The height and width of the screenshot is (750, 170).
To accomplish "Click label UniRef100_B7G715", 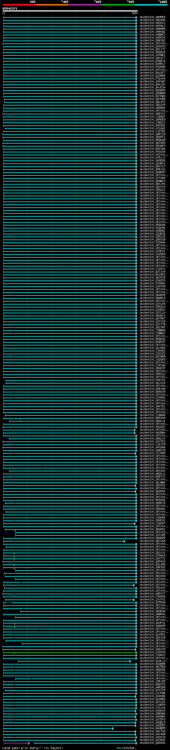I will (x=152, y=690).
